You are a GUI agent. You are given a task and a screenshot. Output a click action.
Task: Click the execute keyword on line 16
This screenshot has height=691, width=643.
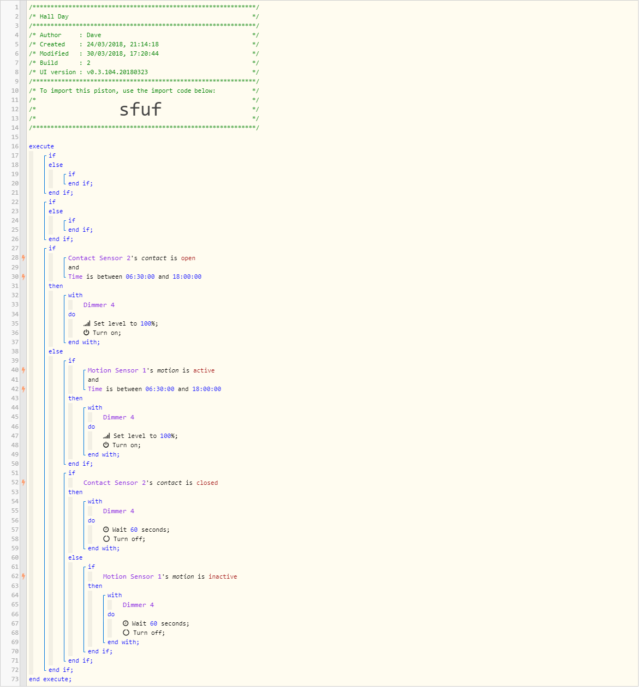41,146
